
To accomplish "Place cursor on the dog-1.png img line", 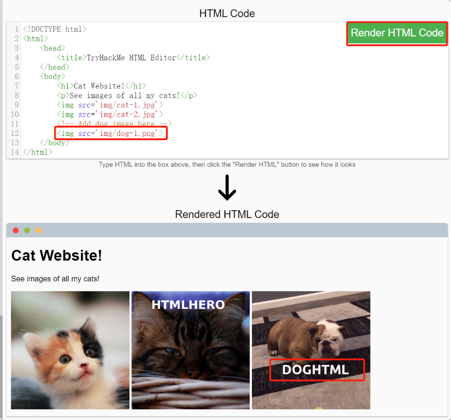I will tap(110, 134).
